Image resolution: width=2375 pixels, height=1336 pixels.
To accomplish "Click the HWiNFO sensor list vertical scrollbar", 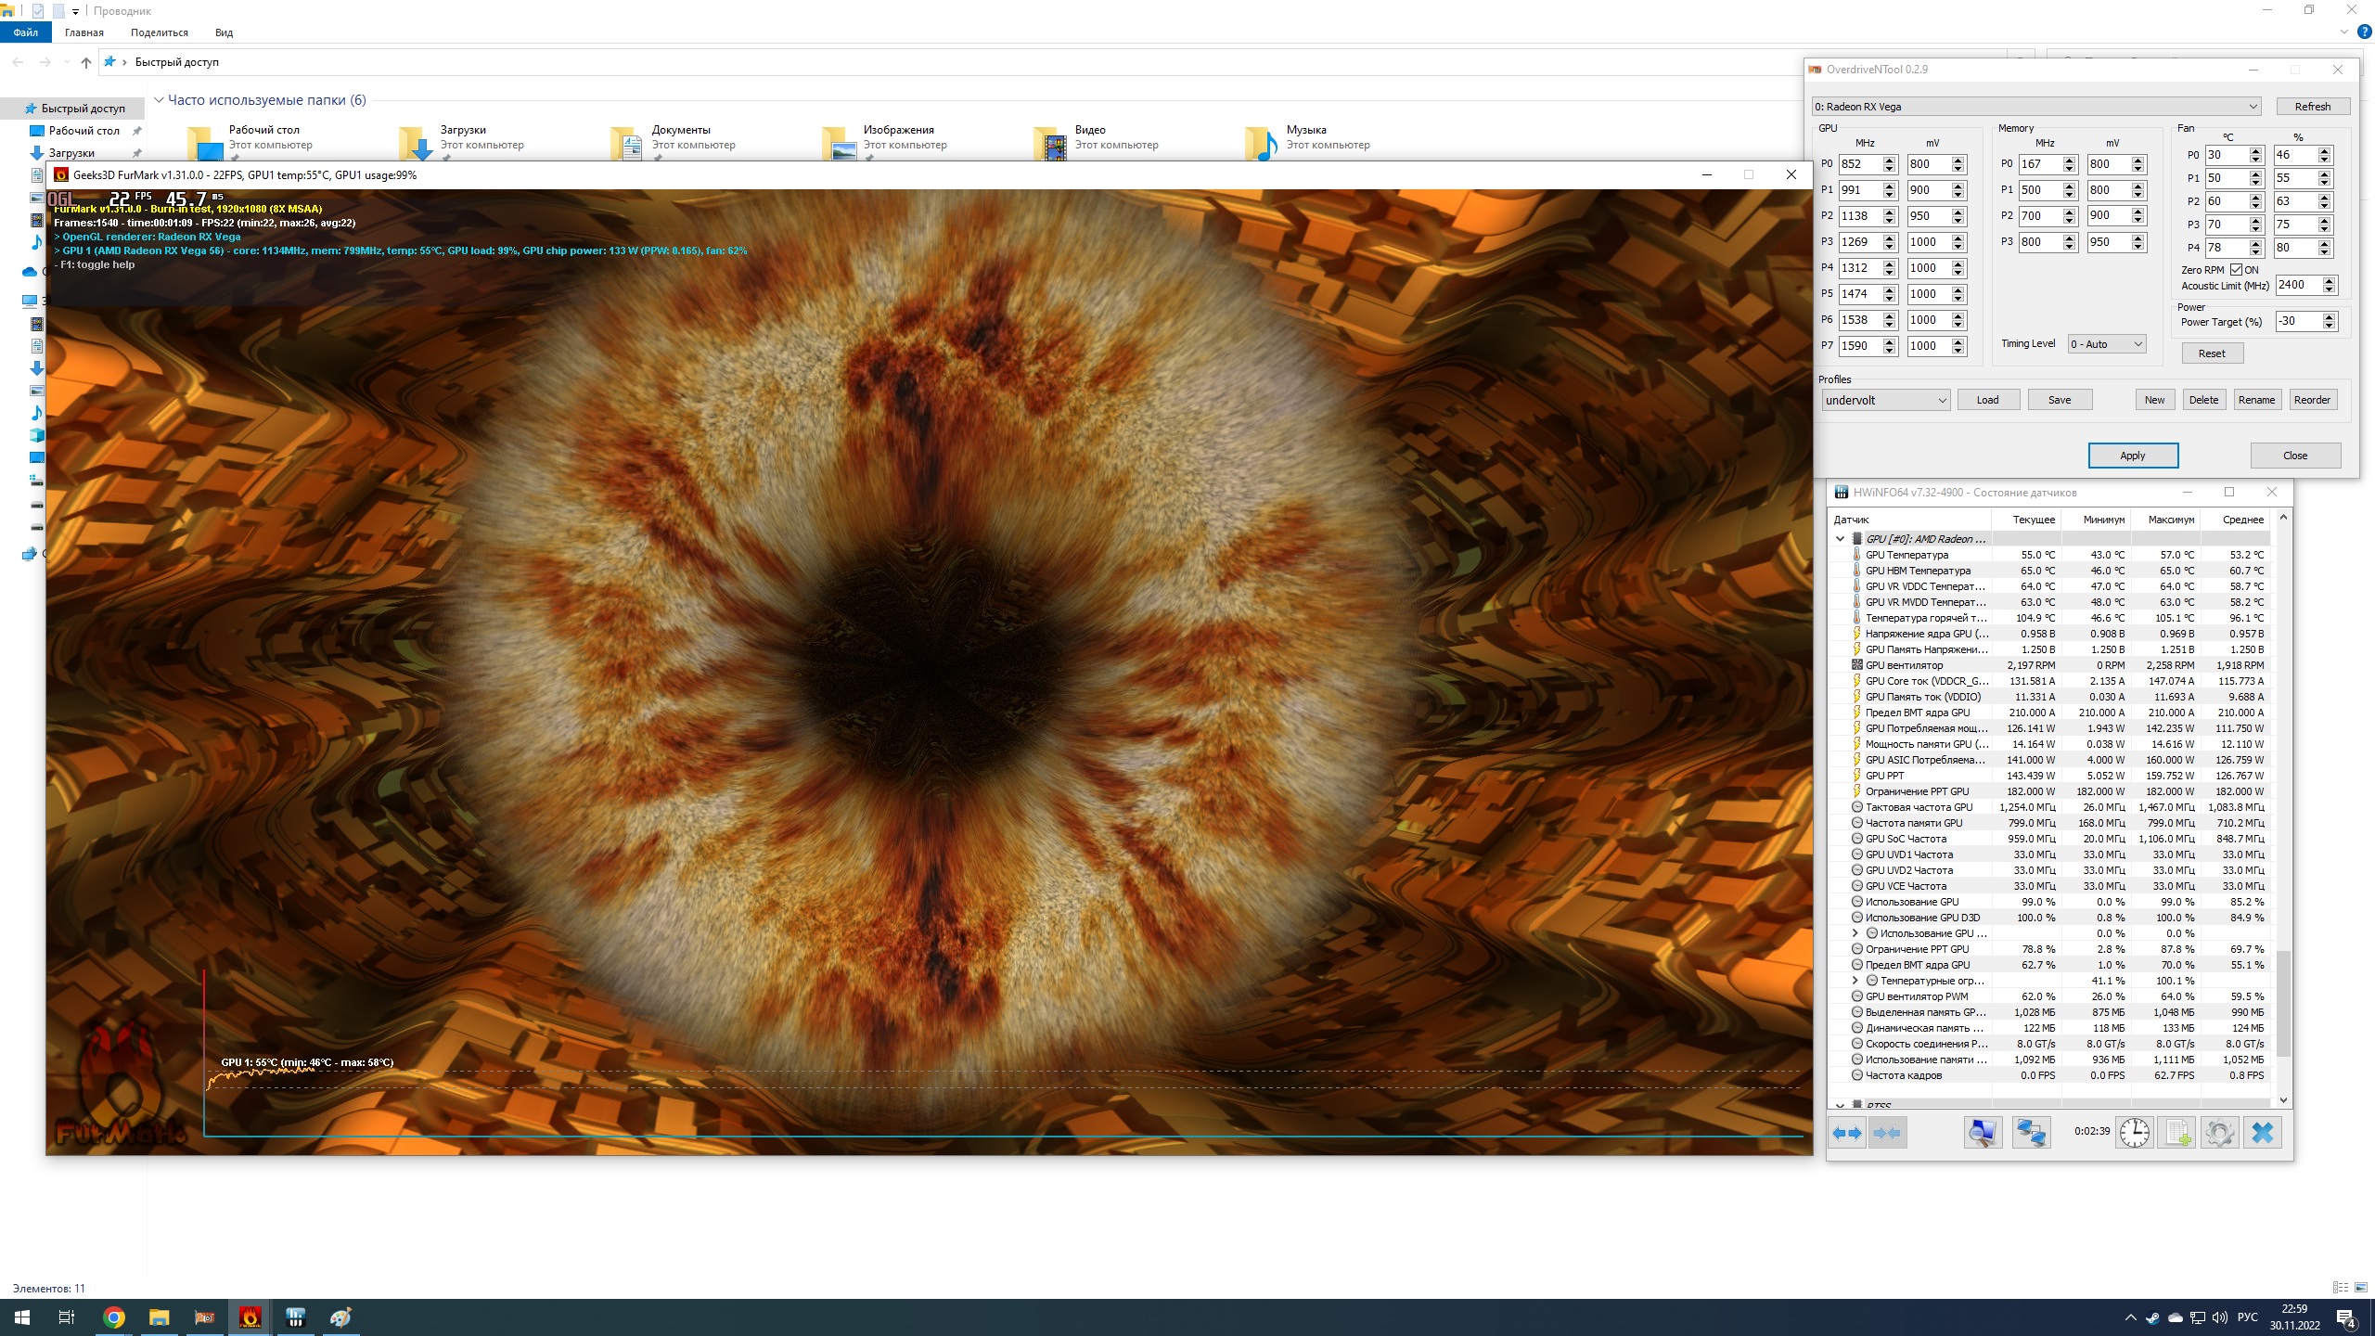I will (2283, 1002).
